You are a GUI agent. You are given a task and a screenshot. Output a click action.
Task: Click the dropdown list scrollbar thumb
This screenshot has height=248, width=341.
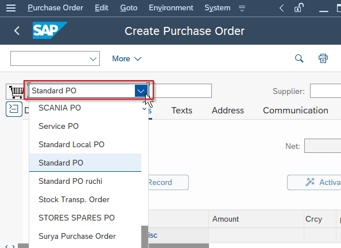145,237
